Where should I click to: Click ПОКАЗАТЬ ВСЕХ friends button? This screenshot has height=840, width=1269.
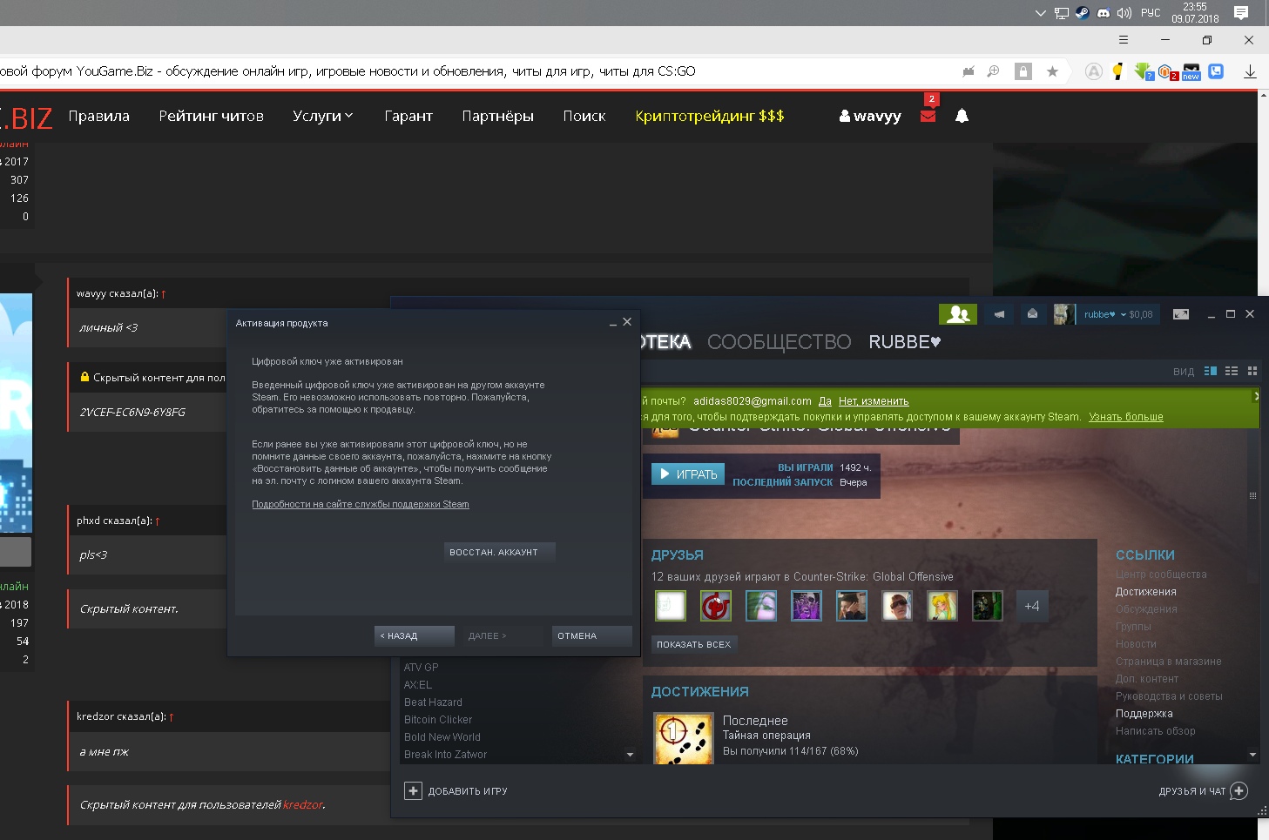pos(694,644)
